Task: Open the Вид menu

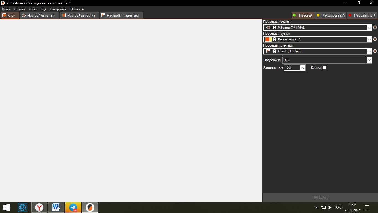Action: tap(43, 9)
